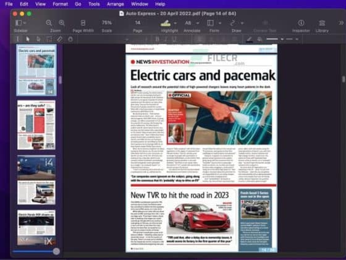
Task: Select the Highlight marker tool
Action: (x=166, y=23)
